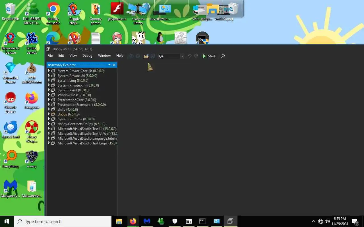Select the Malwarebytes desktop shortcut
Screen dimensions: 364x227
pyautogui.click(x=11, y=189)
